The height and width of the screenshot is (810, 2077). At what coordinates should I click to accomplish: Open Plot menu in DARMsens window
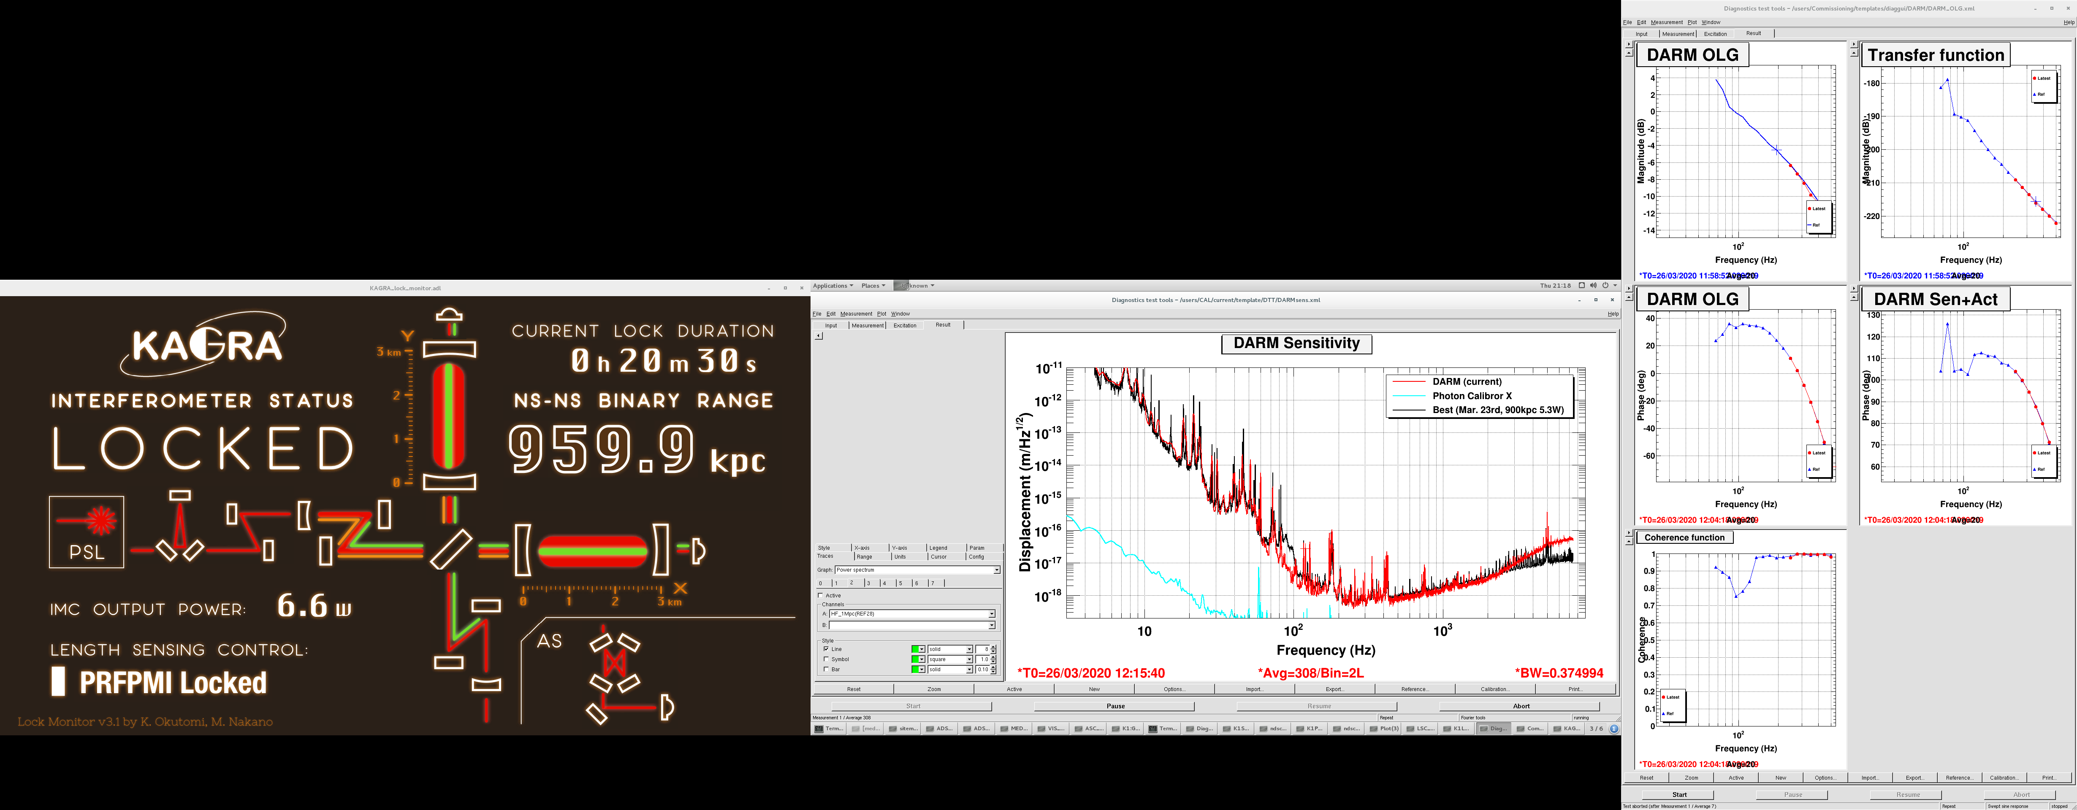click(881, 313)
